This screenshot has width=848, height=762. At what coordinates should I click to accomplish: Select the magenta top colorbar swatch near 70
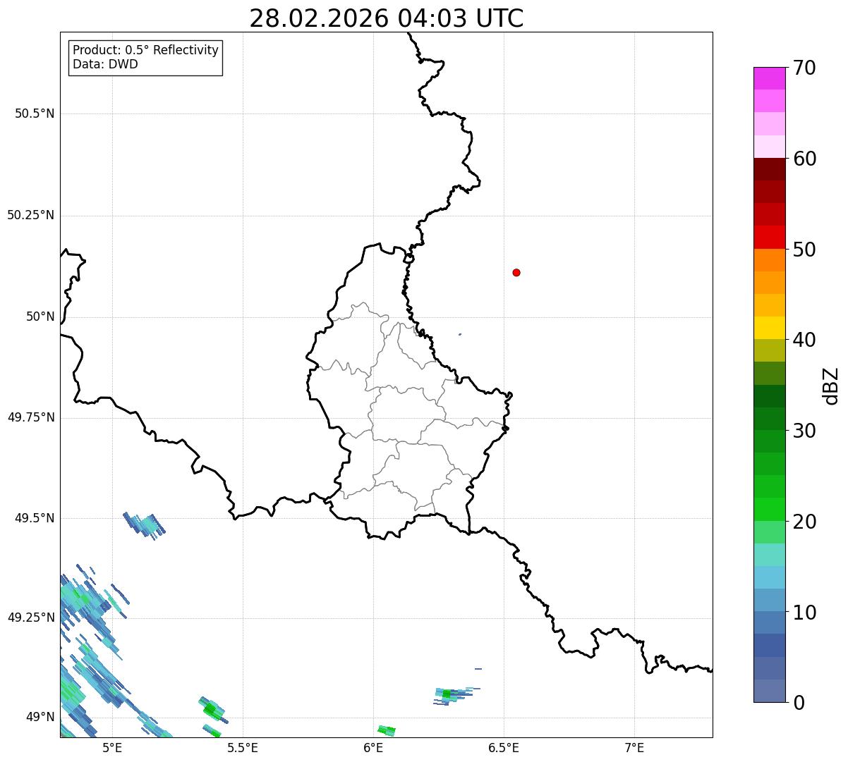tap(769, 78)
